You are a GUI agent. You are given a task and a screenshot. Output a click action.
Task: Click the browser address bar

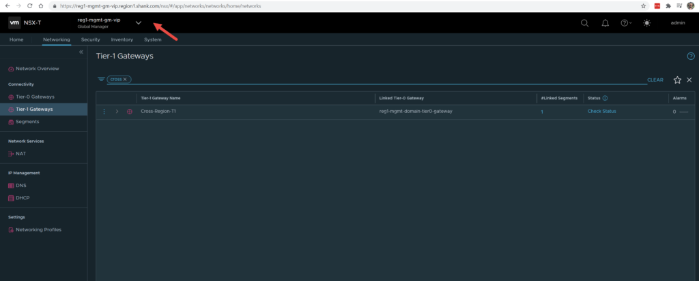[x=347, y=6]
